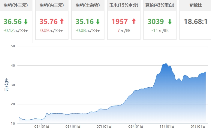Screen dimensions: 211x131
Task: Click the 18.68:1 ratio value
Action: point(196,22)
